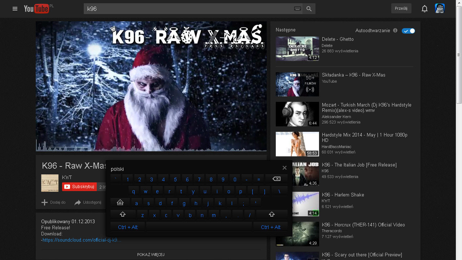Open 'K96 - Horcrux' Official Video title
The height and width of the screenshot is (260, 462).
[363, 225]
